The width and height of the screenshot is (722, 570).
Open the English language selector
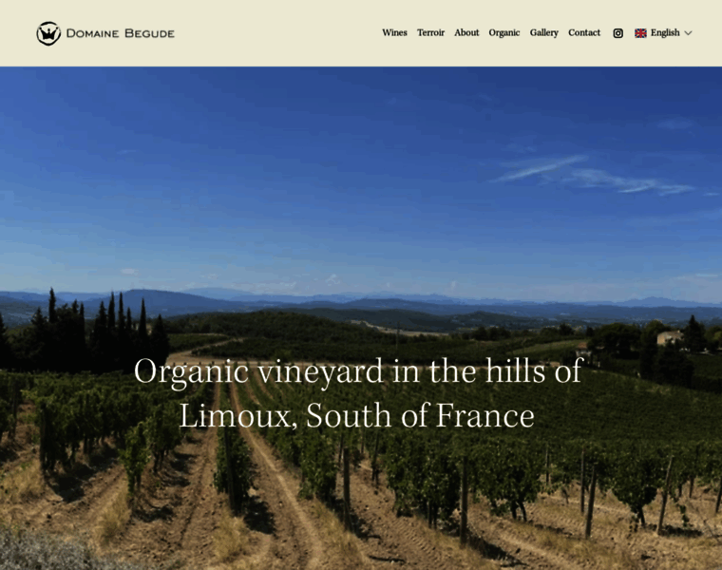[663, 33]
